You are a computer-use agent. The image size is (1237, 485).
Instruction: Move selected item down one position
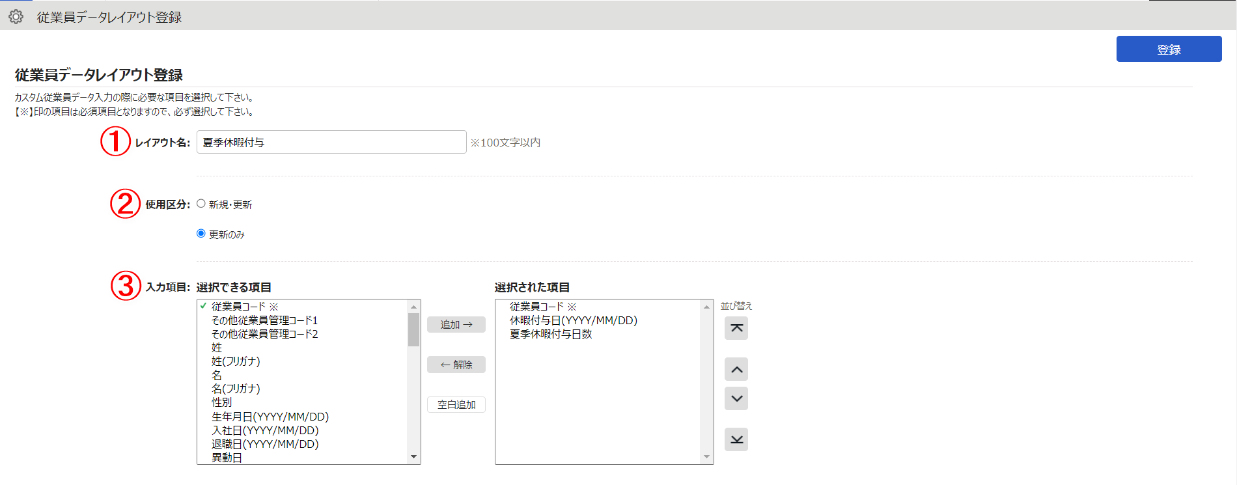736,398
